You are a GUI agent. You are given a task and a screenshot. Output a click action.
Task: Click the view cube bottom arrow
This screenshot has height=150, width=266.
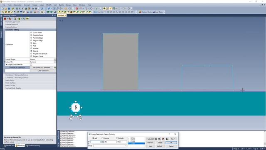click(76, 113)
